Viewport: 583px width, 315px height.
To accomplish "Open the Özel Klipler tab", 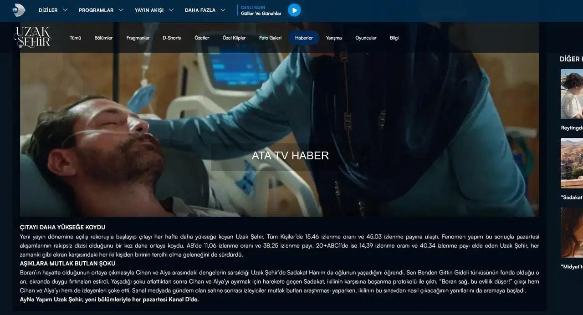I will (x=234, y=38).
